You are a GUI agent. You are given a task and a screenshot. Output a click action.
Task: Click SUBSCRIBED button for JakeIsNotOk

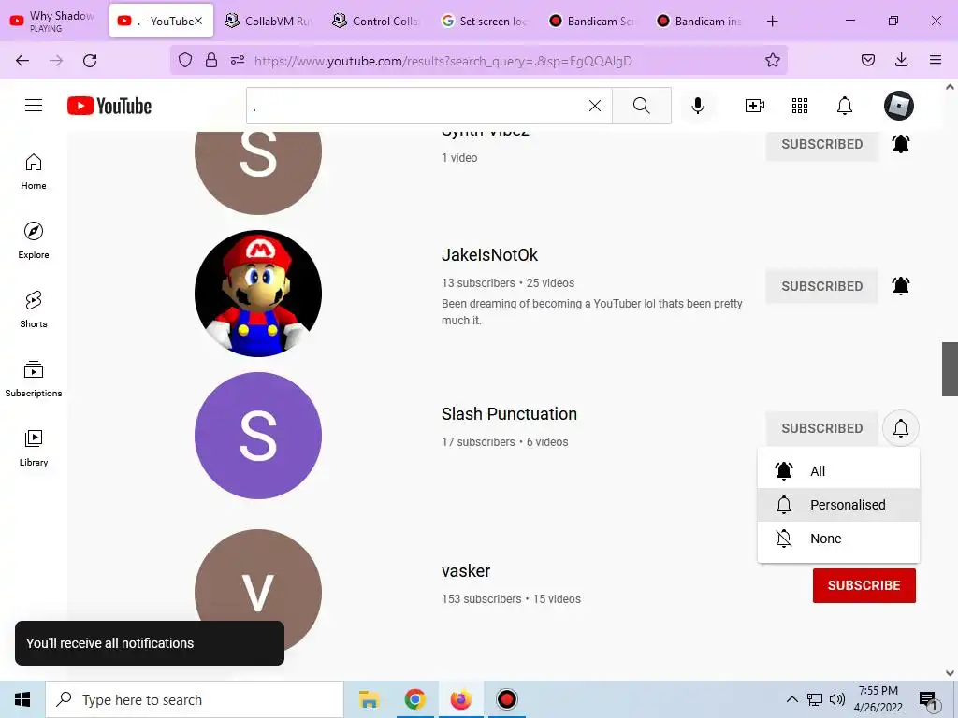[x=821, y=286]
